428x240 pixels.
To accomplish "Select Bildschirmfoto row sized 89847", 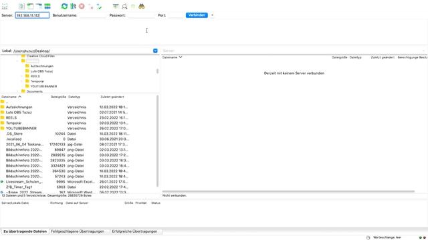I will (78, 149).
